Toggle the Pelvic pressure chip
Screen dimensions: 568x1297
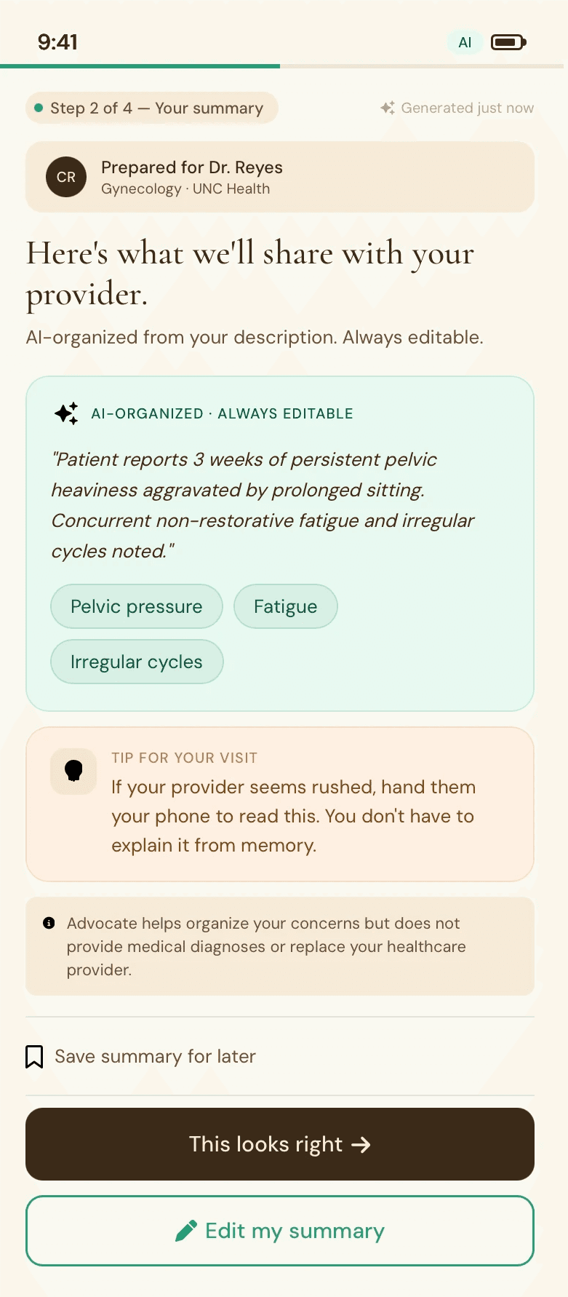[137, 606]
